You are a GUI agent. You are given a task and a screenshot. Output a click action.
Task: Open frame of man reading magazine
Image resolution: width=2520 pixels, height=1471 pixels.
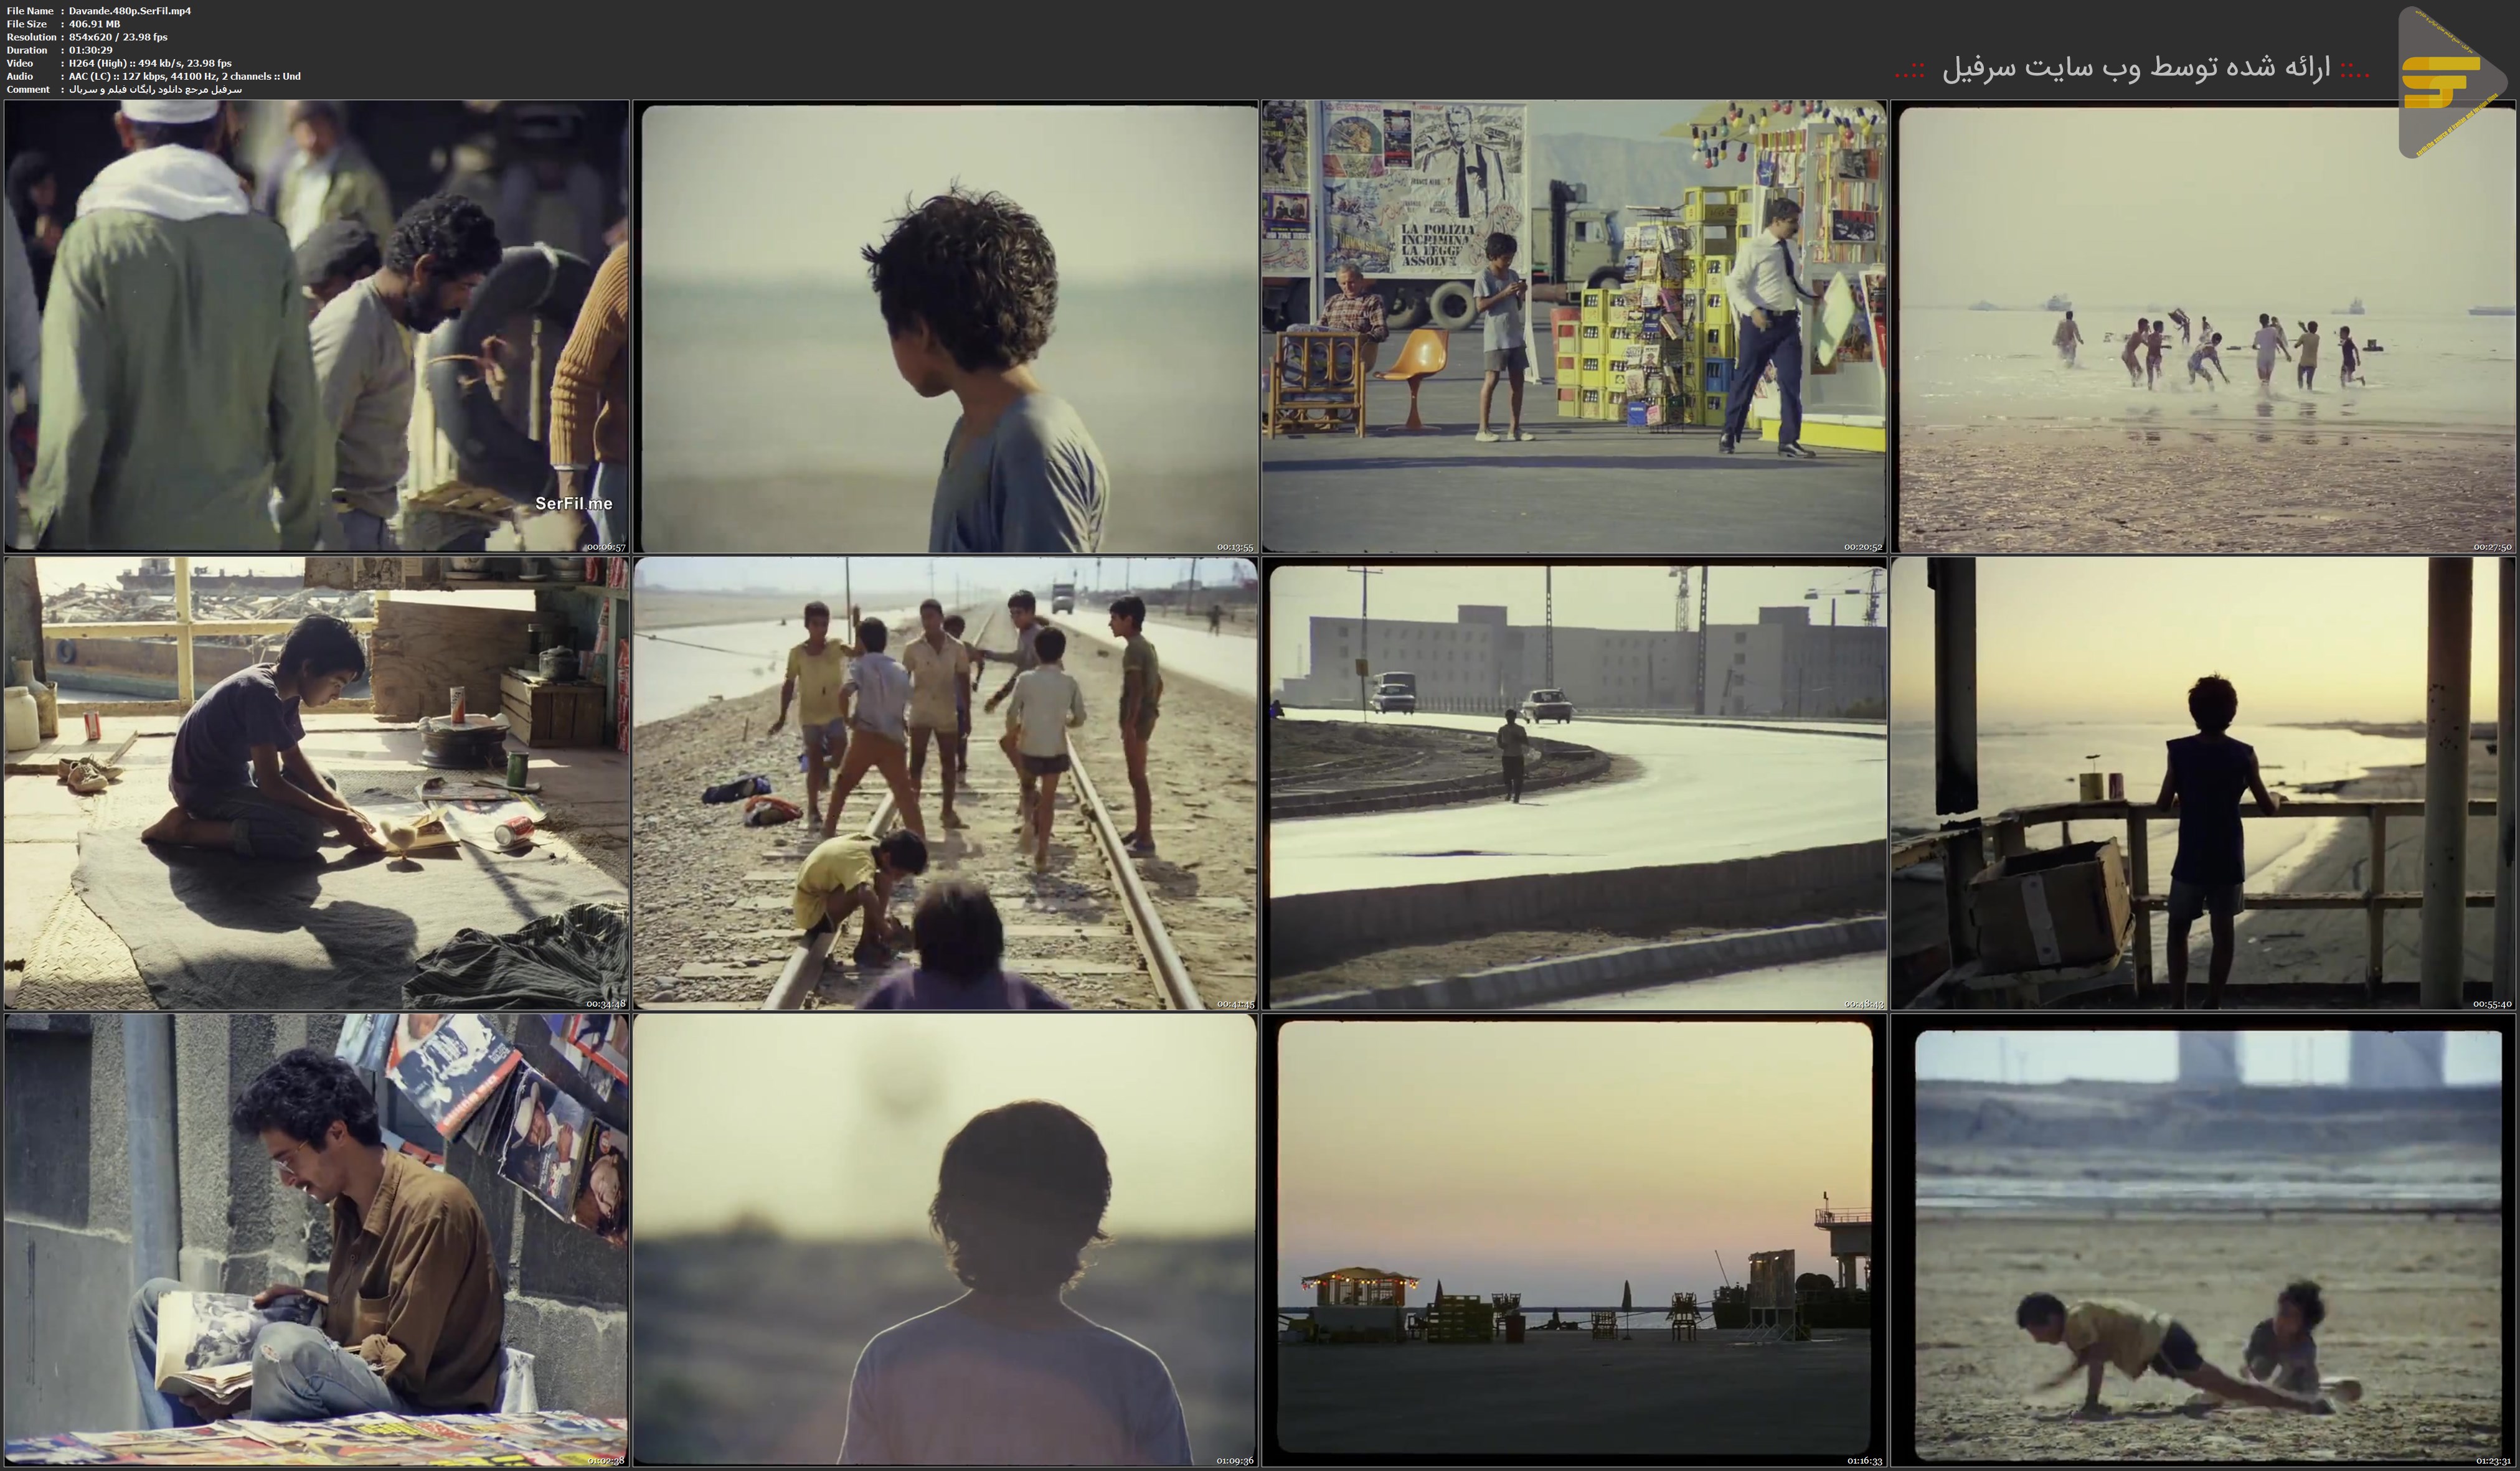(316, 1240)
